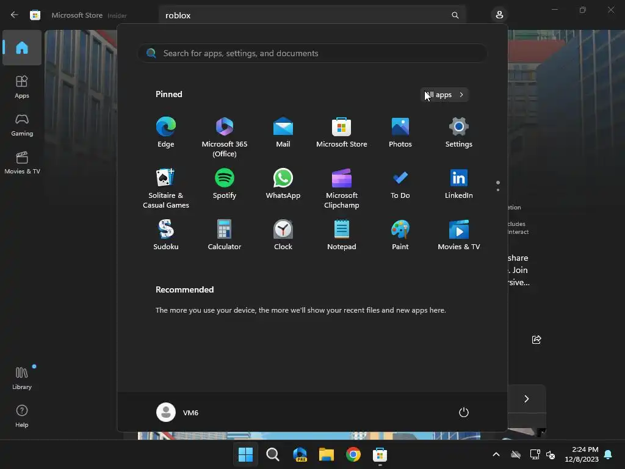This screenshot has width=625, height=469.
Task: Open Apps section in Microsoft Store
Action: point(22,87)
